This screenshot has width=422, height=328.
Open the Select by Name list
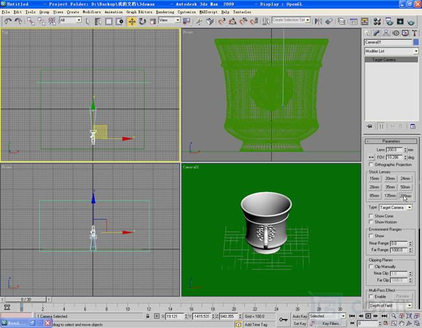[97, 21]
